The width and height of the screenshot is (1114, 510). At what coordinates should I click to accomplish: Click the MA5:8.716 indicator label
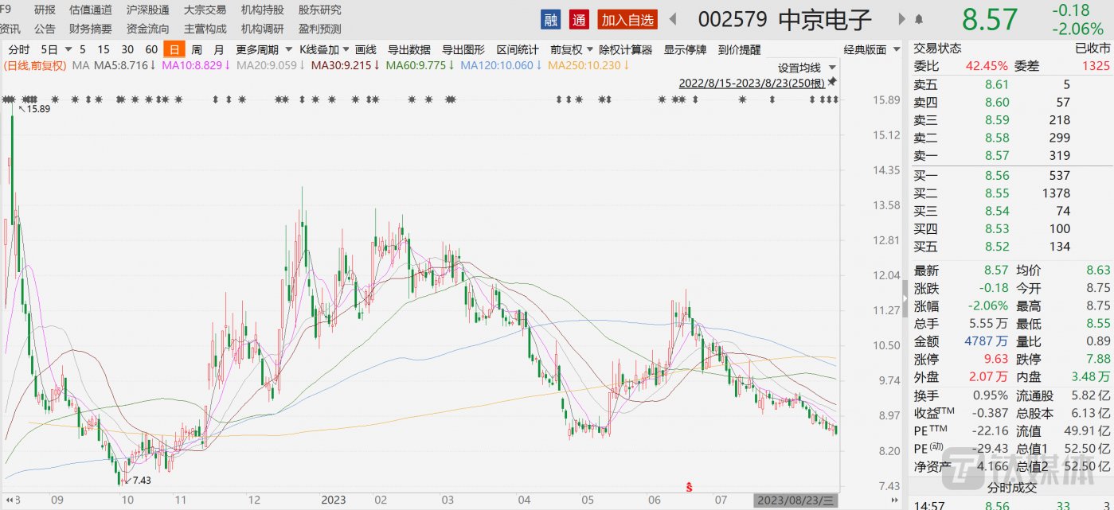(125, 64)
